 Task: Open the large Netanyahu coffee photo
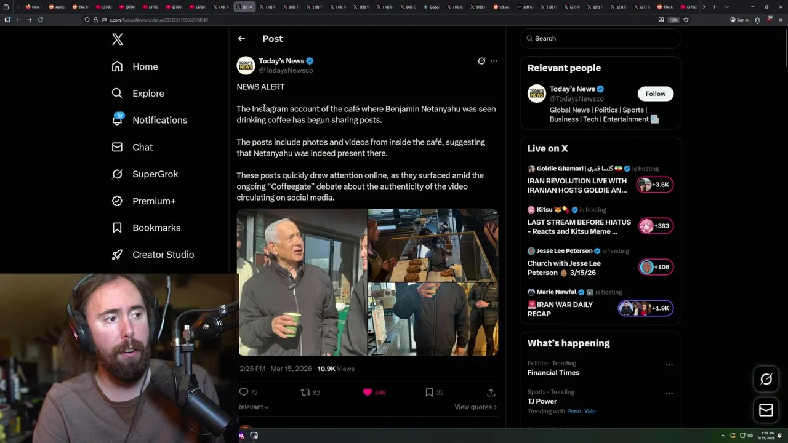tap(302, 282)
